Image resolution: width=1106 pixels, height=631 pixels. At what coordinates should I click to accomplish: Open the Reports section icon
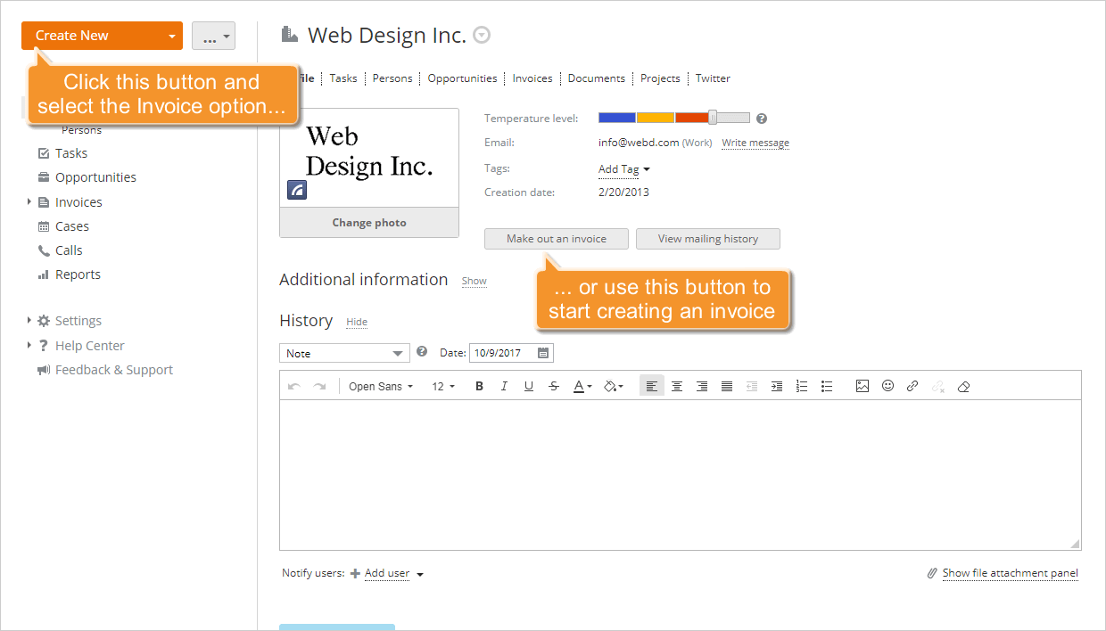43,275
